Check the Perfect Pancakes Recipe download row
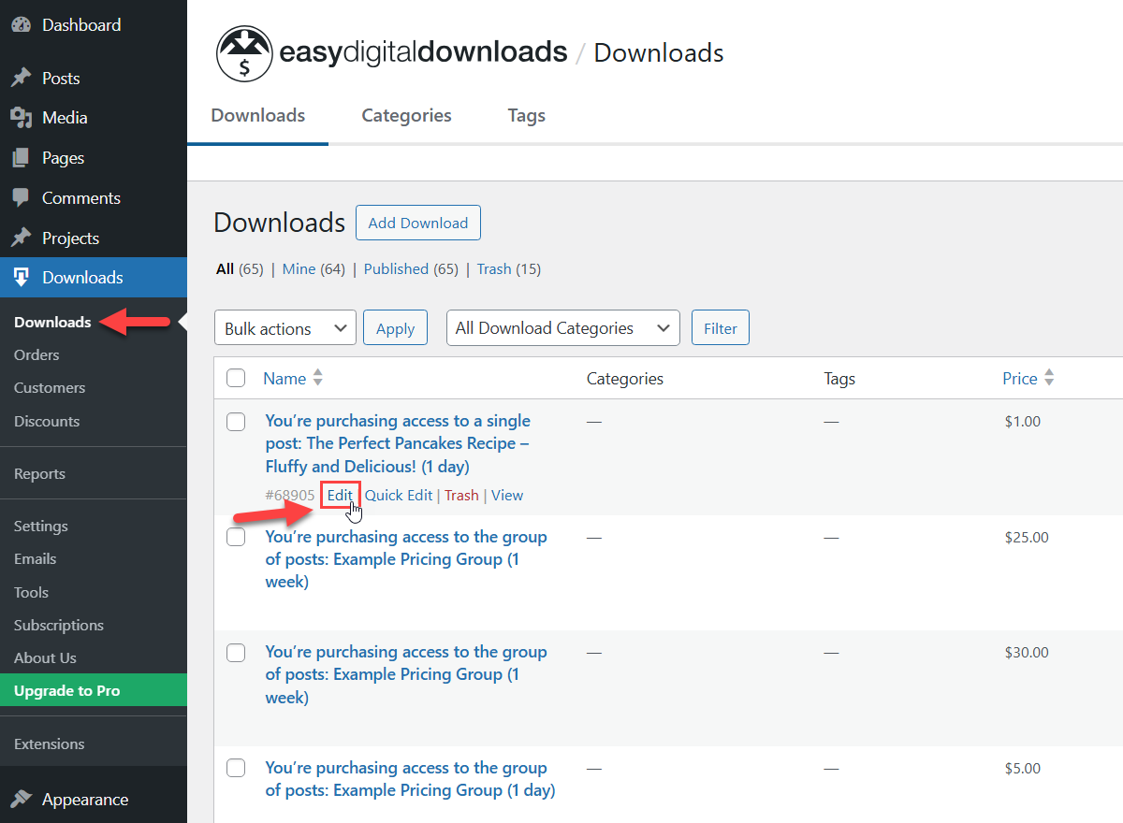This screenshot has height=823, width=1123. (236, 422)
